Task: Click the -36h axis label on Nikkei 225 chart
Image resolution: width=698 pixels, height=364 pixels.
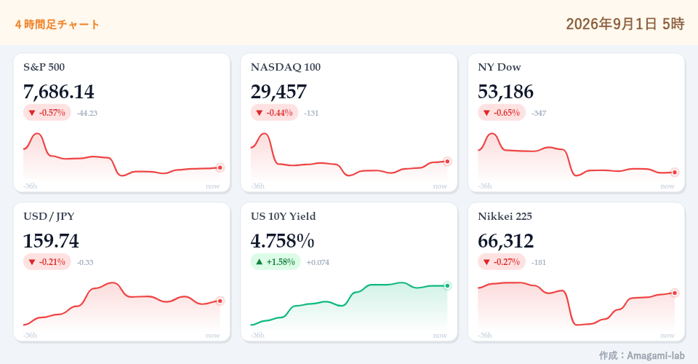Action: pos(485,336)
